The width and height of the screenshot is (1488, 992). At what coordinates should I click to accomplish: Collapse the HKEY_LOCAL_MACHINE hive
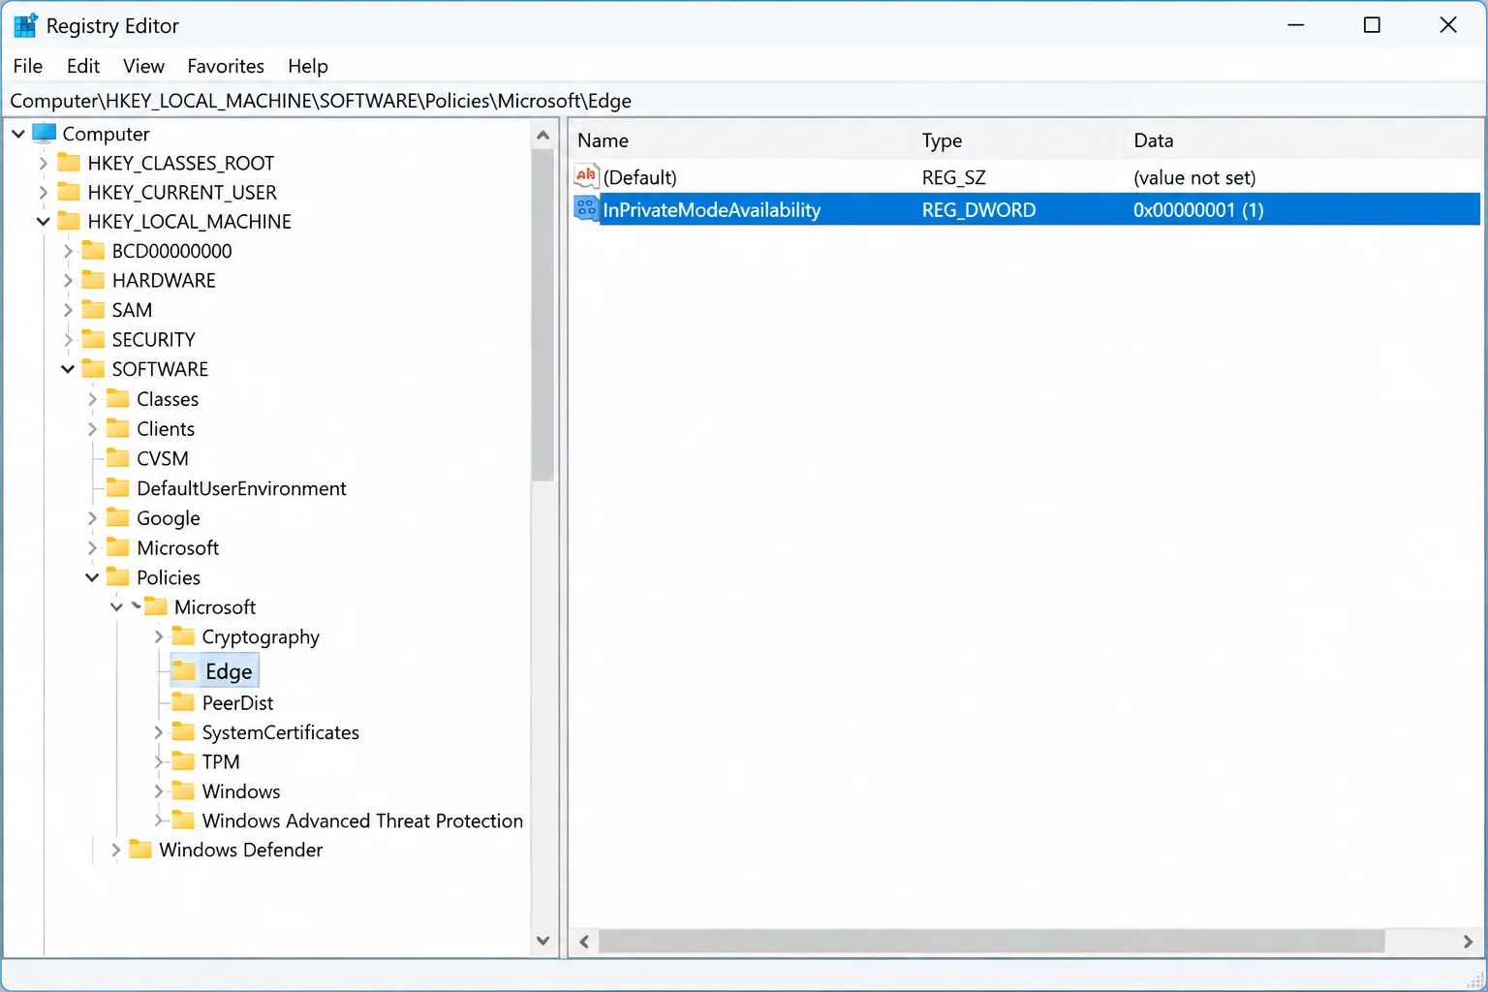click(x=43, y=222)
